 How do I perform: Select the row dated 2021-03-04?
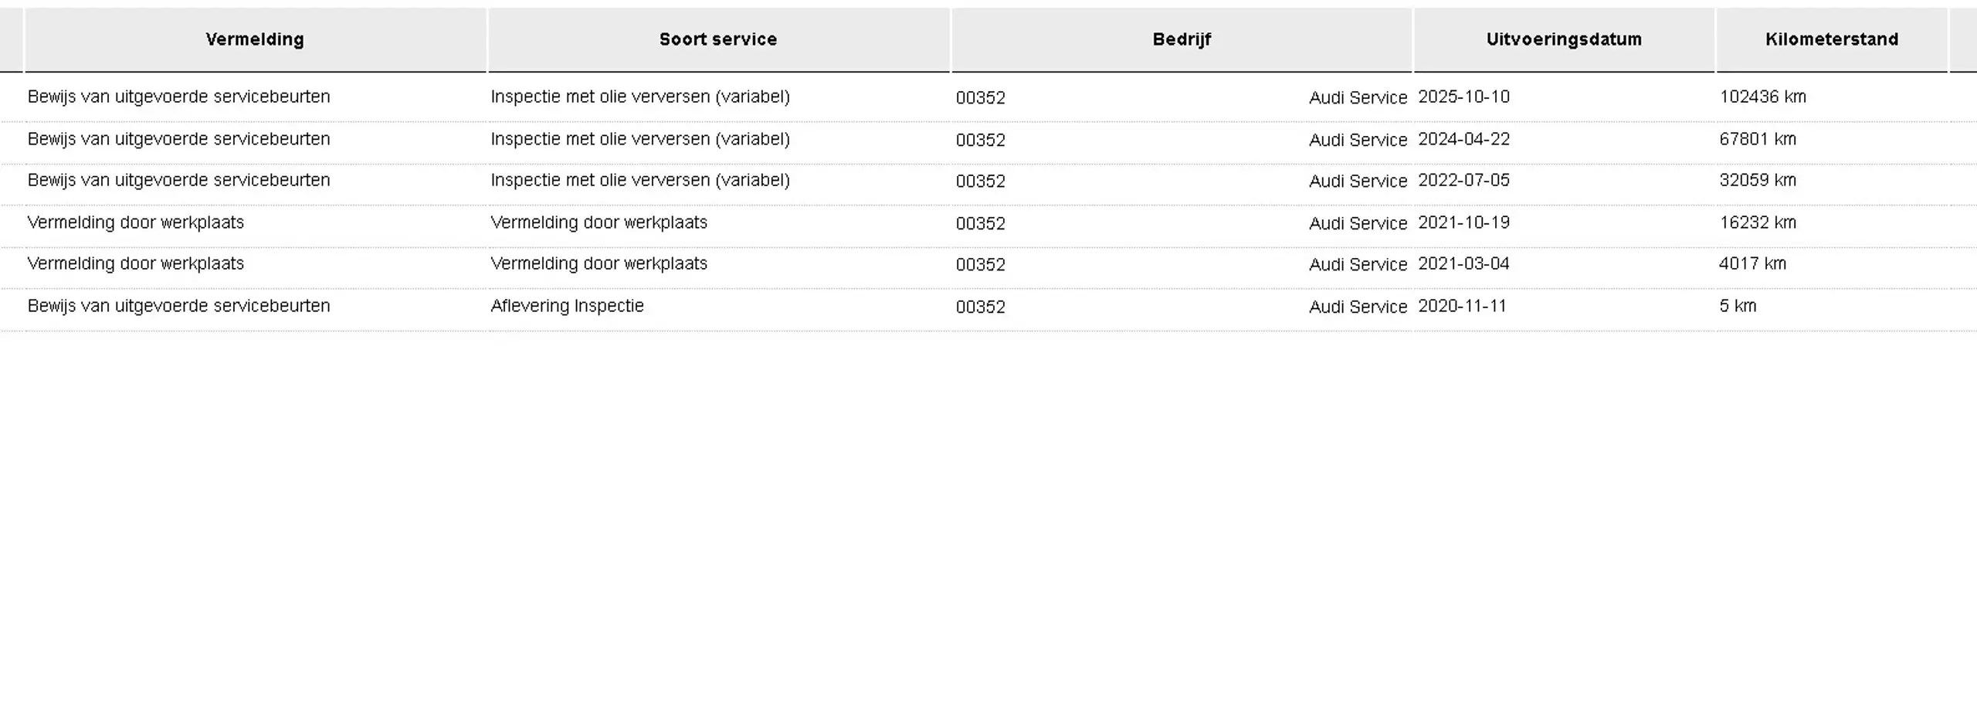click(x=988, y=265)
